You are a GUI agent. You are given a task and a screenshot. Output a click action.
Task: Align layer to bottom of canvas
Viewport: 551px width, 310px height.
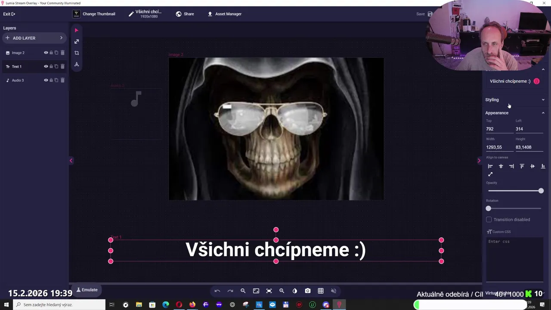[x=543, y=166]
